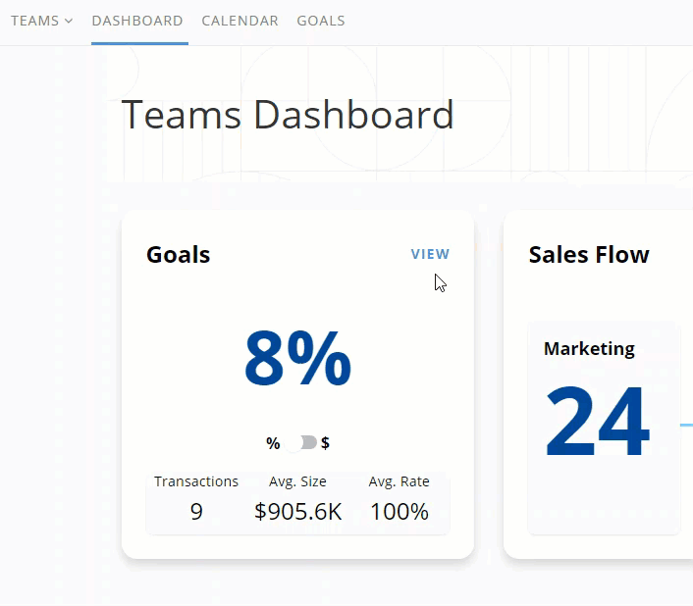Expand the TEAMS dropdown chevron
693x606 pixels.
[69, 21]
